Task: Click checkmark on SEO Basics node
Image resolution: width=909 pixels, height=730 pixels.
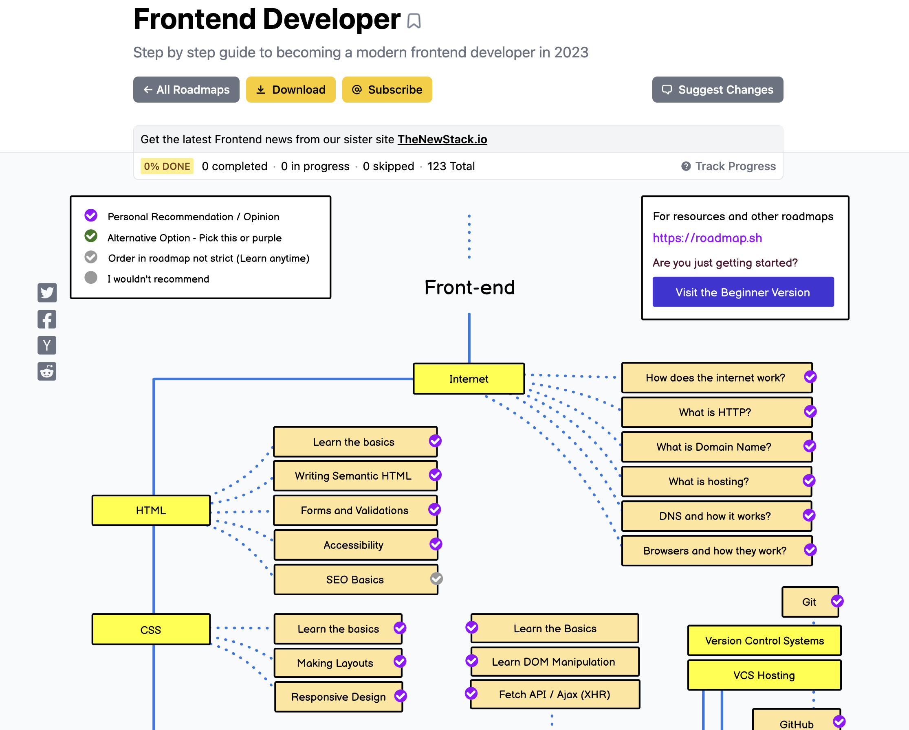Action: (436, 579)
